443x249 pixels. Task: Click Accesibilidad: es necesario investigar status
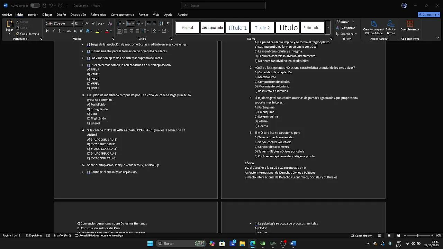(99, 236)
